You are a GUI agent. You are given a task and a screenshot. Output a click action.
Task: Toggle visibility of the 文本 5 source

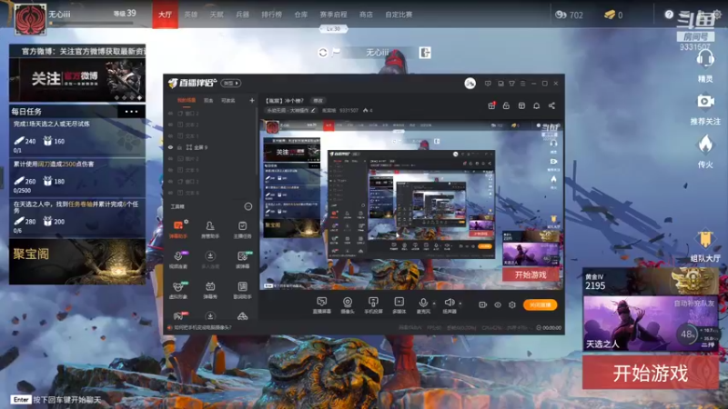(170, 170)
